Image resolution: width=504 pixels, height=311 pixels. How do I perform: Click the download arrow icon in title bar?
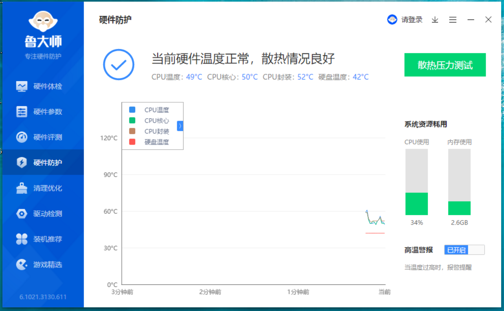coord(435,20)
